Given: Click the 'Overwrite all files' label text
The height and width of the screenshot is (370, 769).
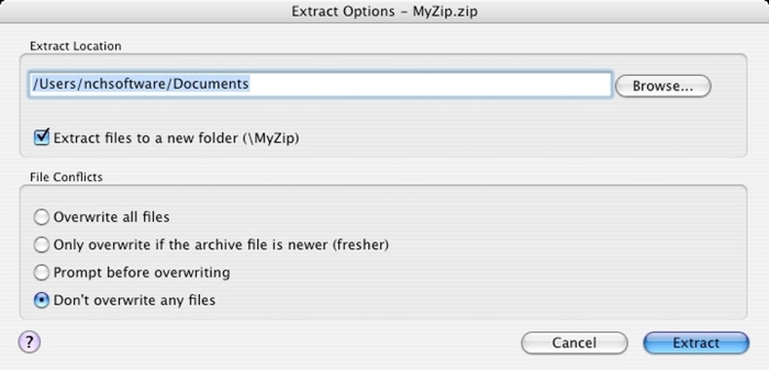Looking at the screenshot, I should point(112,218).
